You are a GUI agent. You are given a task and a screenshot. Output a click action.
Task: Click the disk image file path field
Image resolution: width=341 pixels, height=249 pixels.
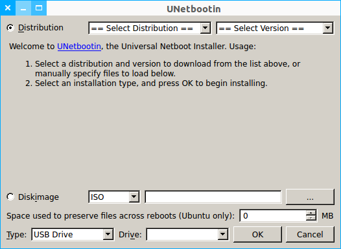213,197
